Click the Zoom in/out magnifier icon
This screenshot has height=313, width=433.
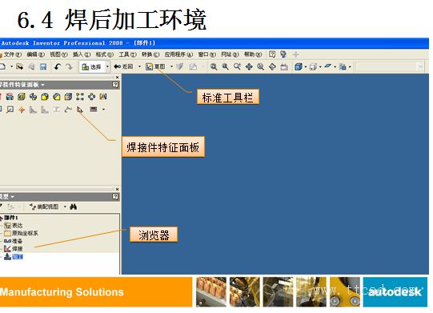[x=237, y=66]
